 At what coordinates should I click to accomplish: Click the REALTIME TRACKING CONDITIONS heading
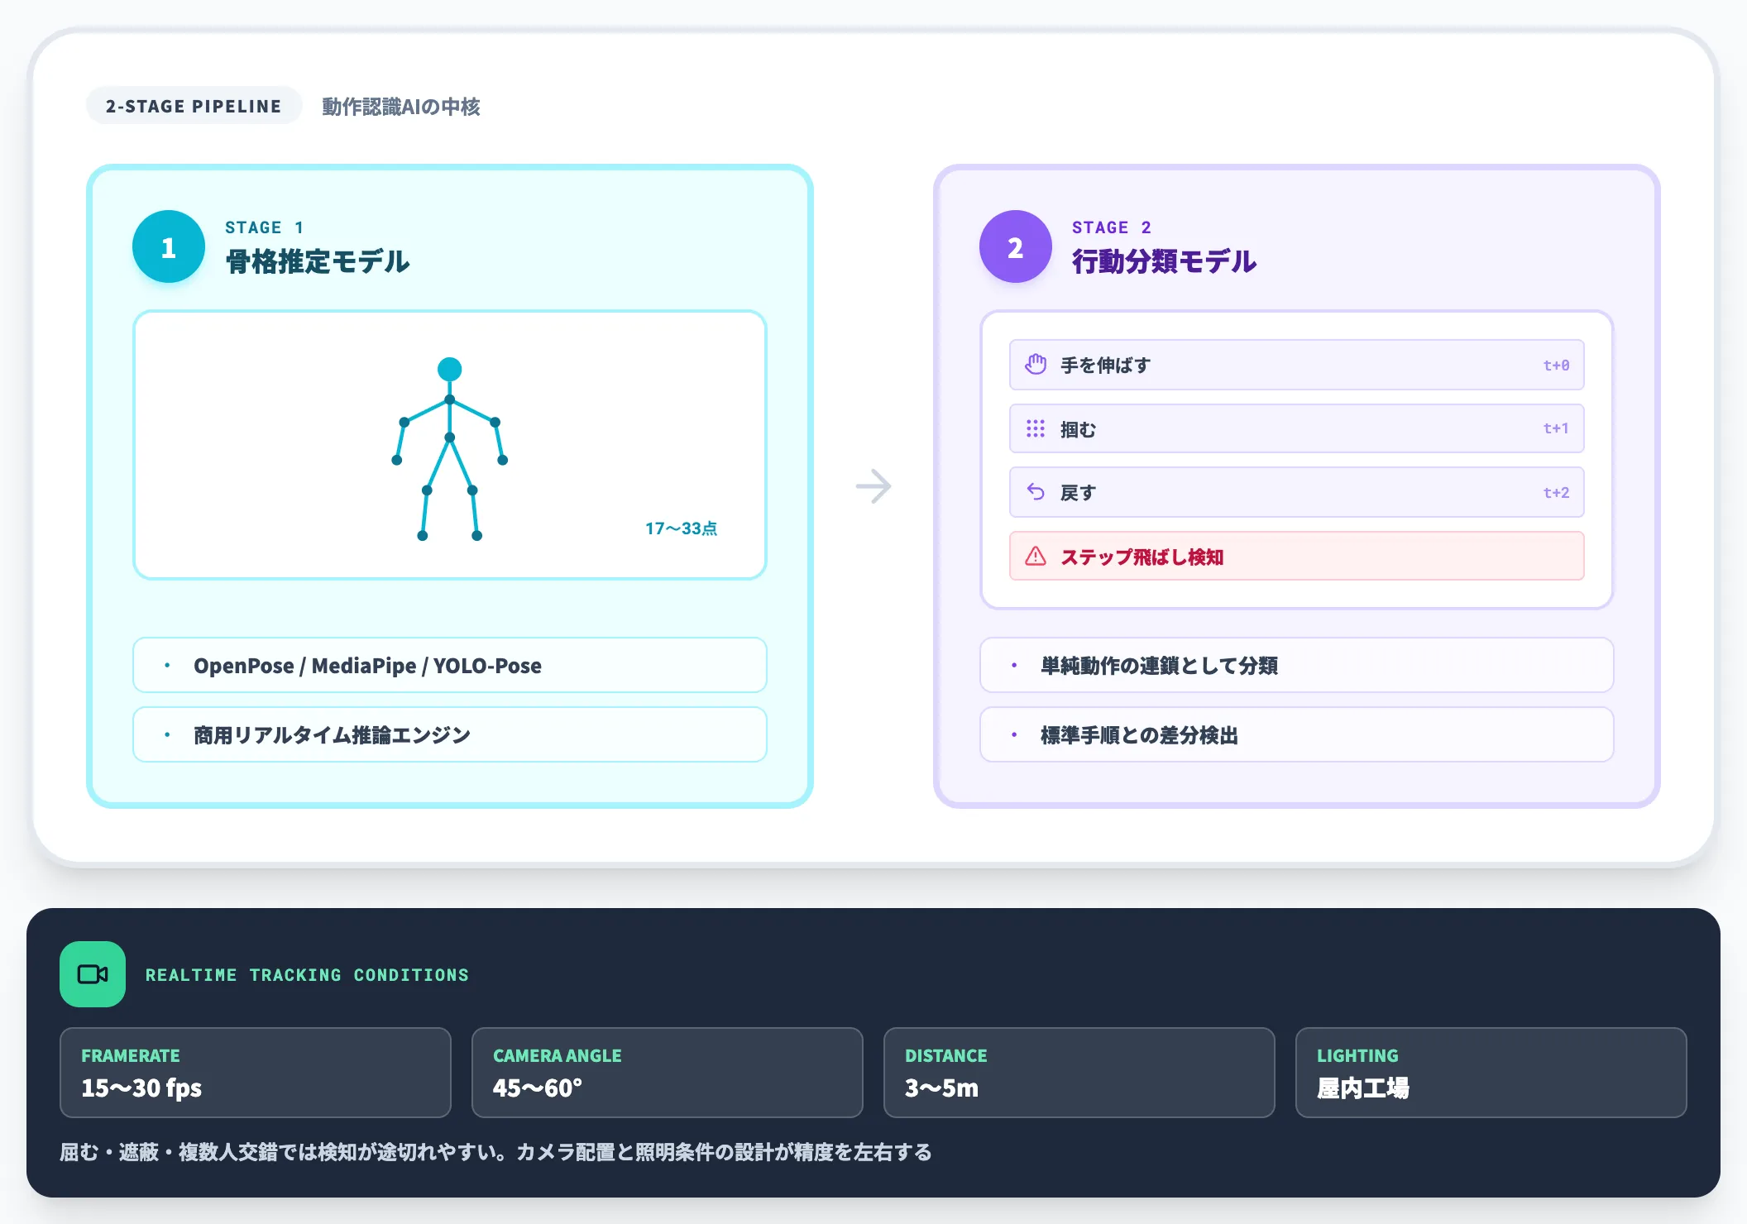307,975
